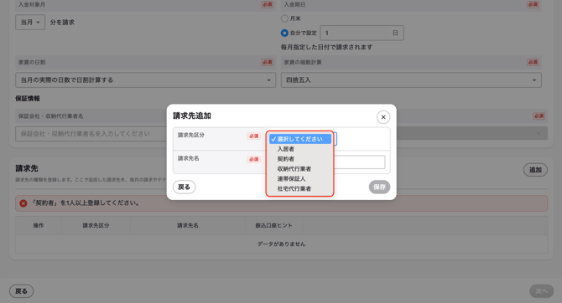The image size is (562, 303).
Task: Select 契約者 from the dropdown list
Action: [x=300, y=159]
